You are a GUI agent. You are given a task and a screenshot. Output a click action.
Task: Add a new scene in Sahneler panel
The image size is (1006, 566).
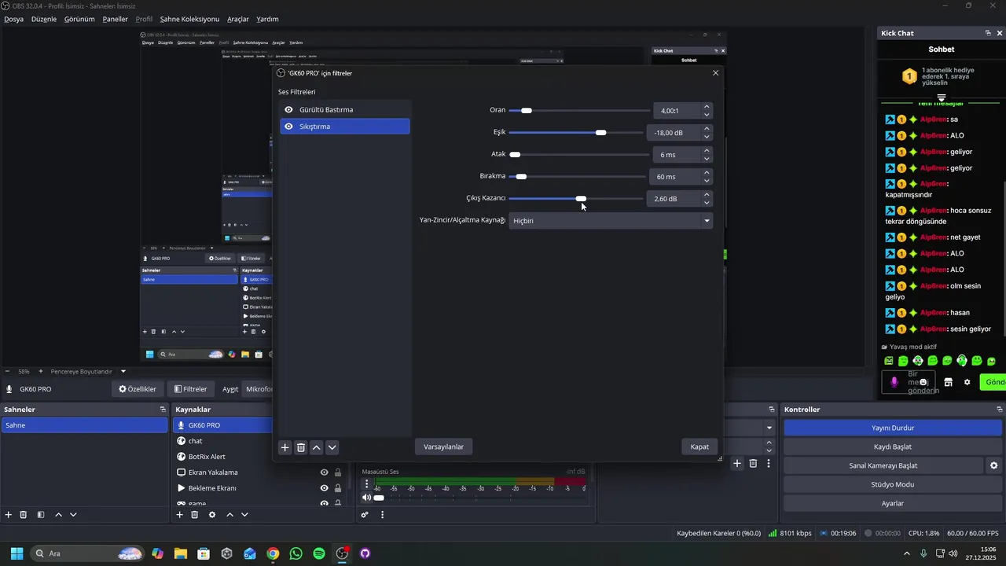[9, 515]
